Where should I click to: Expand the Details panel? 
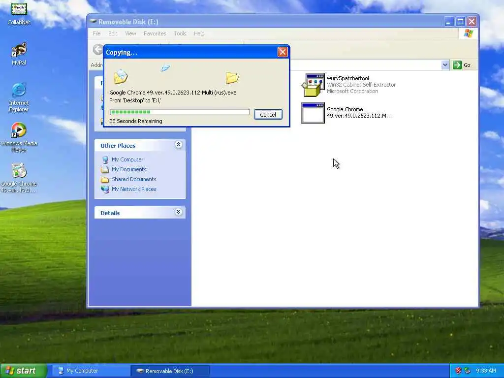[178, 212]
